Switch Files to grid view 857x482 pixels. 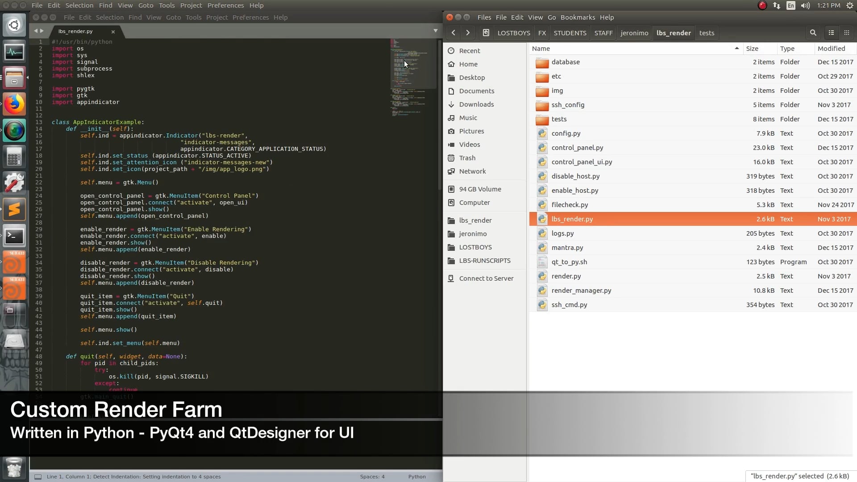click(846, 33)
